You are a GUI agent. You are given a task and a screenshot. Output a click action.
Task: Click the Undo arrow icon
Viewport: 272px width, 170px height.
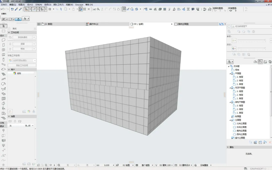pyautogui.click(x=3, y=9)
